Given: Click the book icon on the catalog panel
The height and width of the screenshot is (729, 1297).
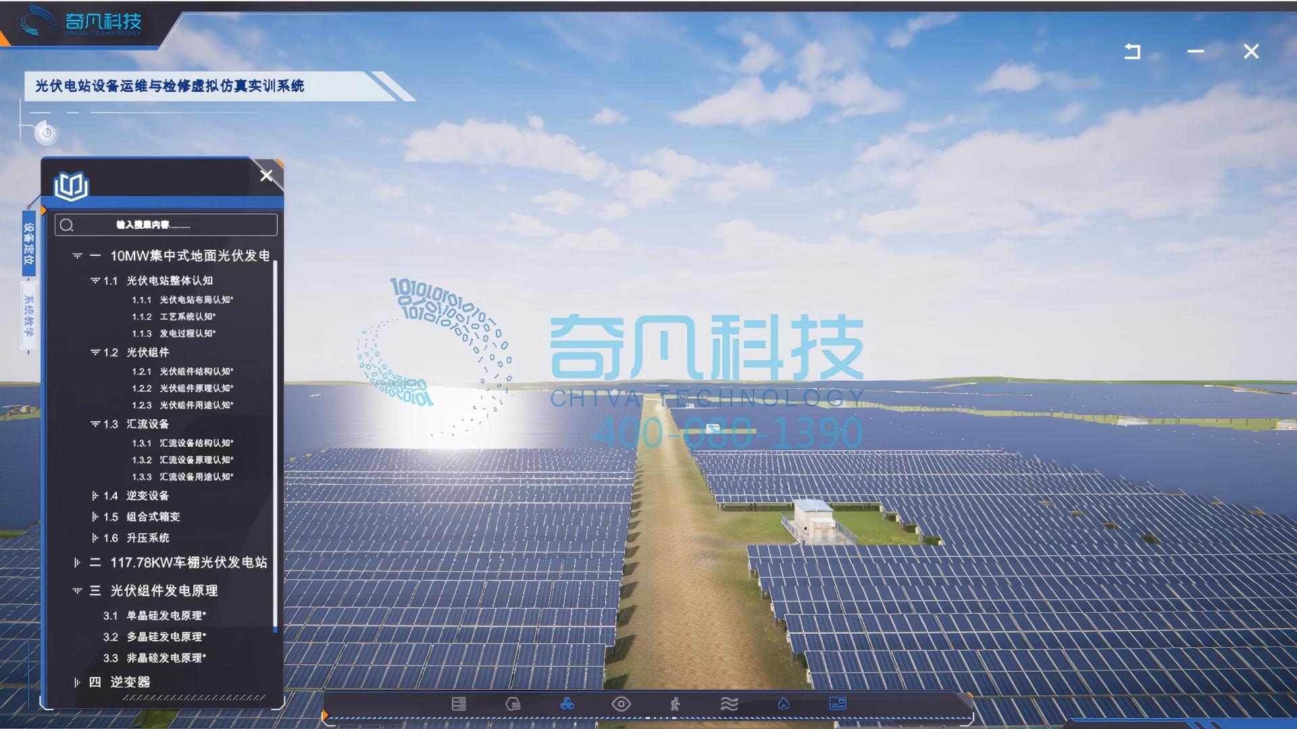Looking at the screenshot, I should pyautogui.click(x=71, y=186).
